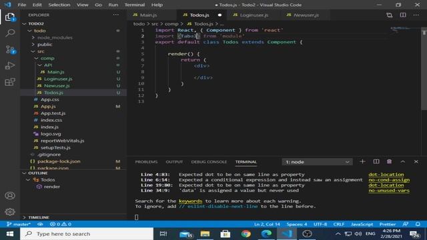Open the Selection menu
This screenshot has height=240, width=427.
click(x=59, y=5)
